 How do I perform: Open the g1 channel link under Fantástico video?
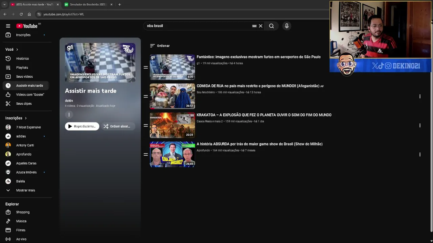[198, 63]
